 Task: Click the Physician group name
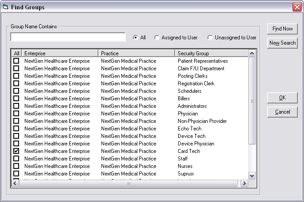click(x=188, y=114)
